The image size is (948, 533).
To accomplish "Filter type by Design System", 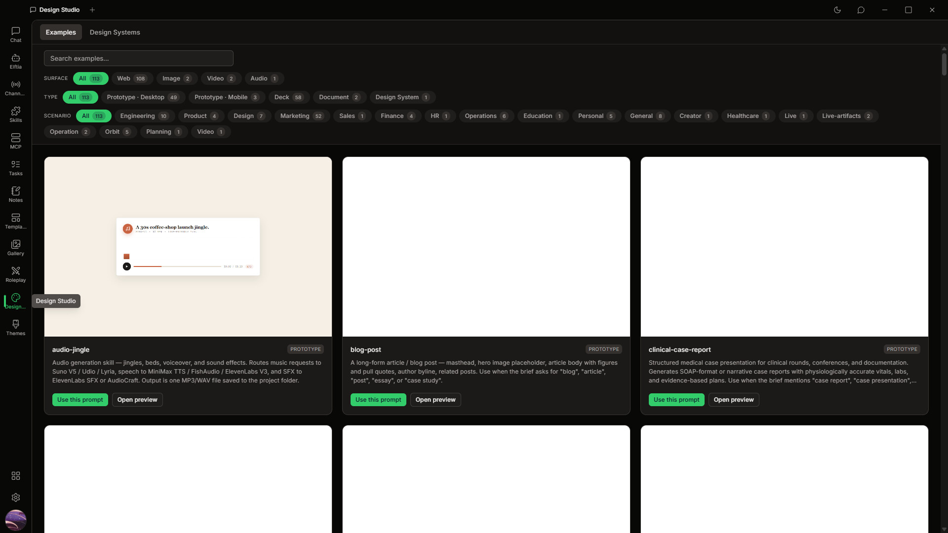I will point(403,97).
